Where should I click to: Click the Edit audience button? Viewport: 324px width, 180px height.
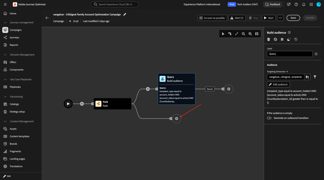click(x=278, y=85)
